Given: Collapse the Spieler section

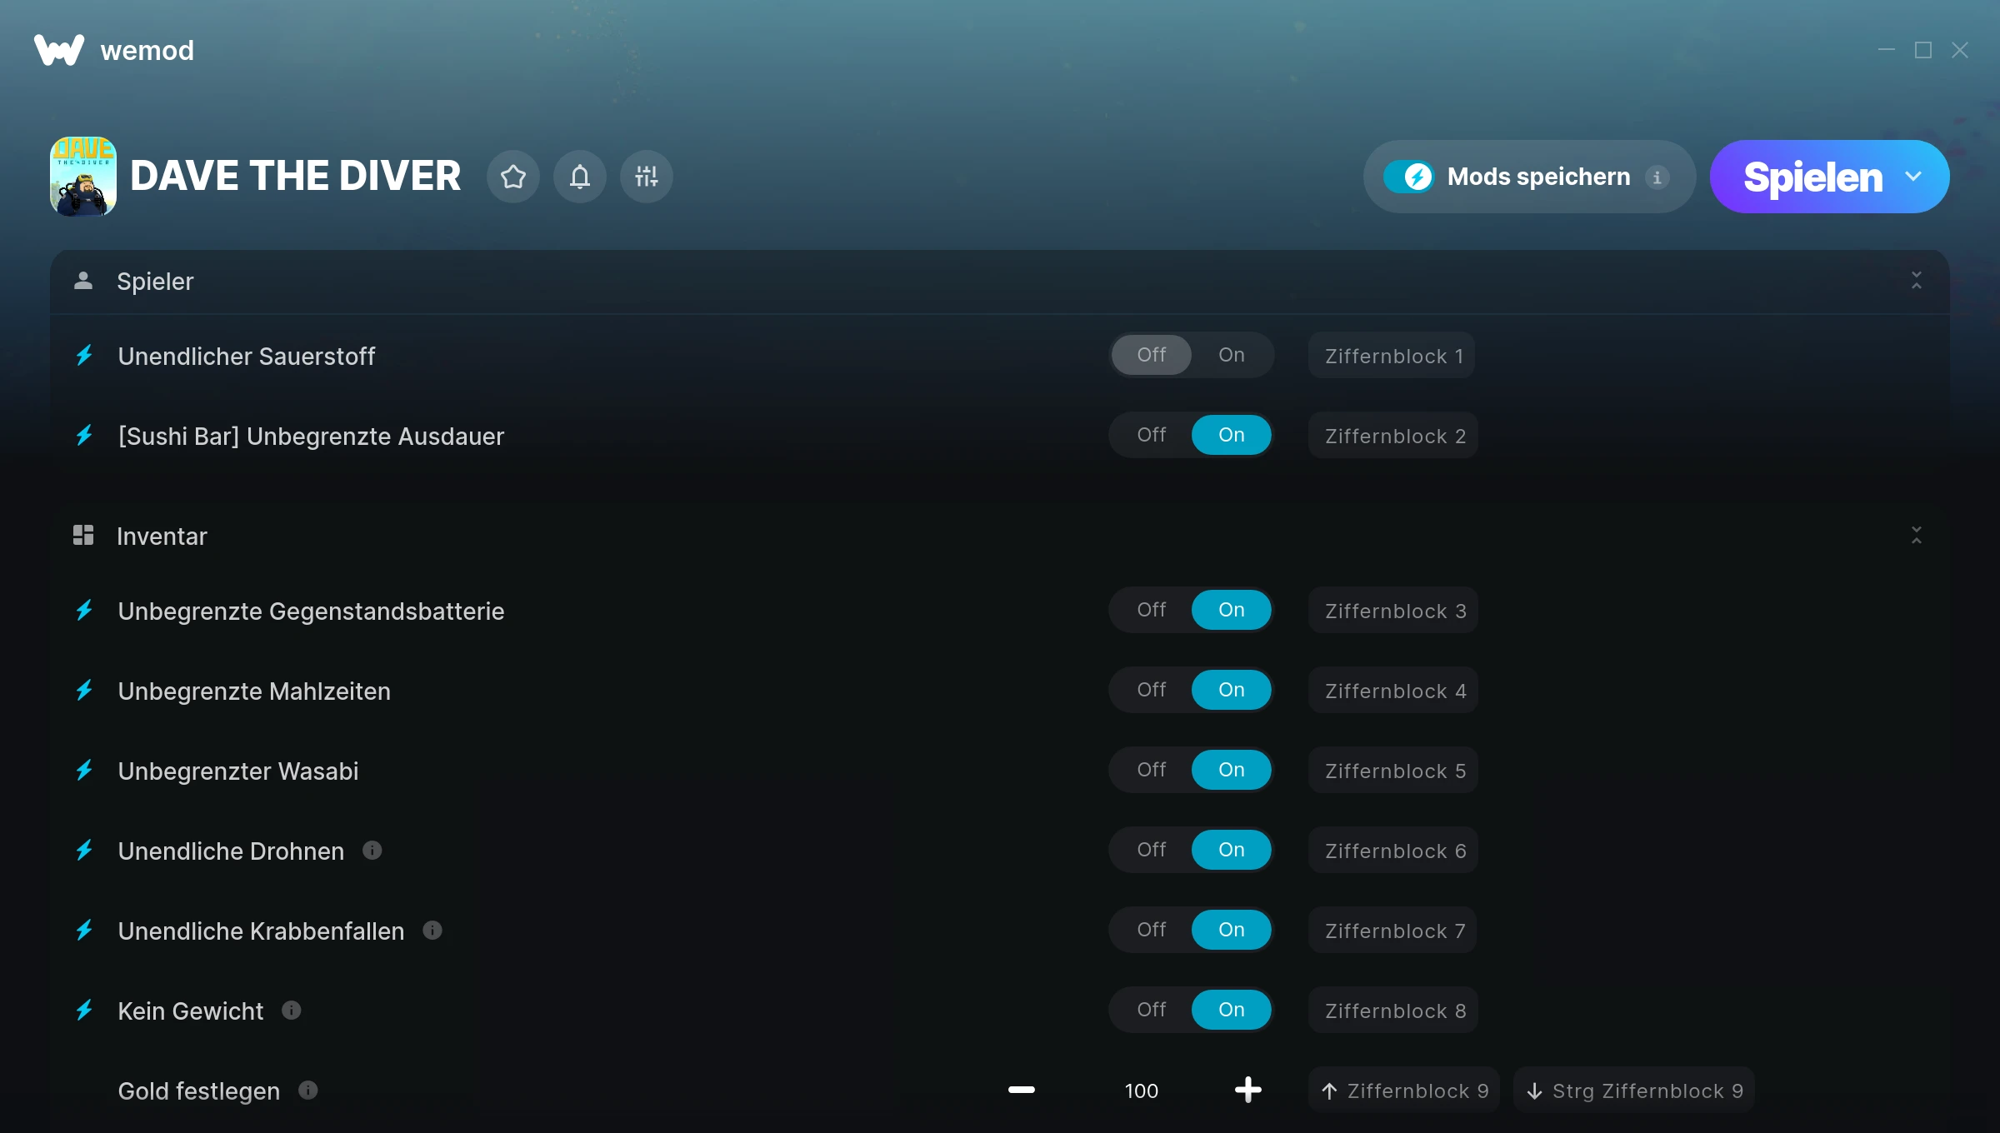Looking at the screenshot, I should 1917,281.
